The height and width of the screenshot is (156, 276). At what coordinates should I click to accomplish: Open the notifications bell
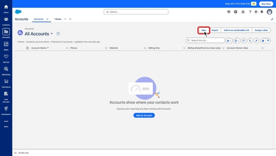point(262,12)
